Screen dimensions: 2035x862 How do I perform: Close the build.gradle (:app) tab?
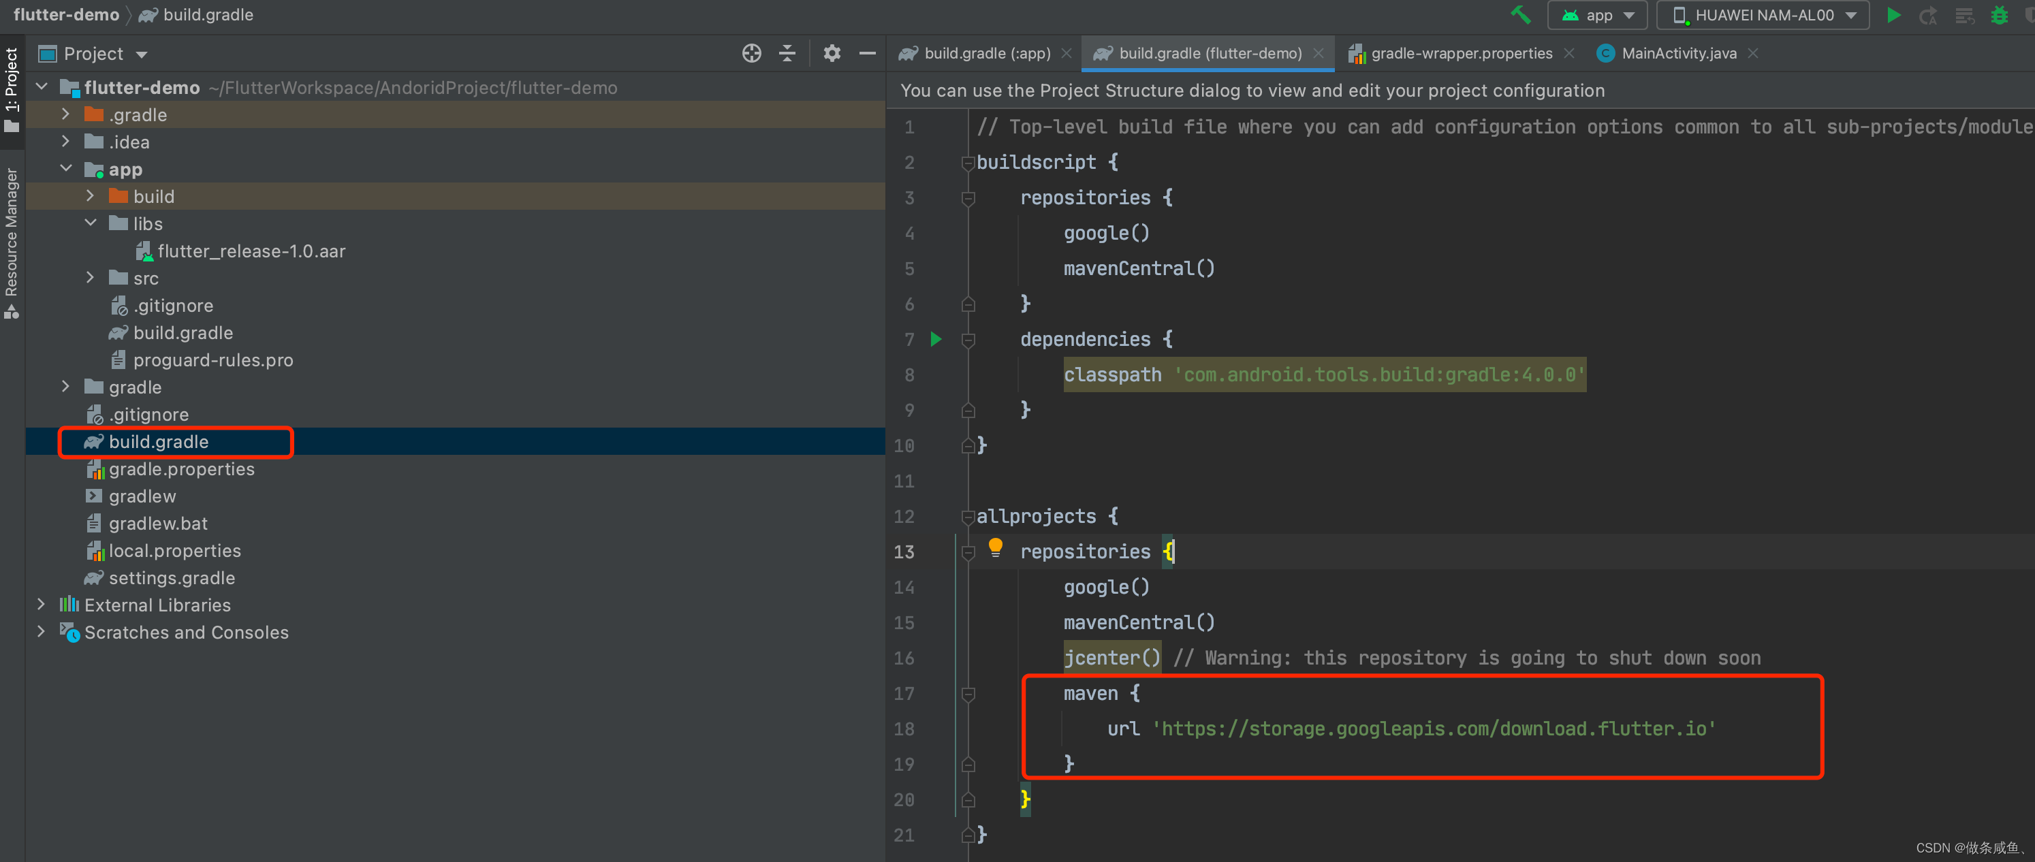pyautogui.click(x=1067, y=53)
